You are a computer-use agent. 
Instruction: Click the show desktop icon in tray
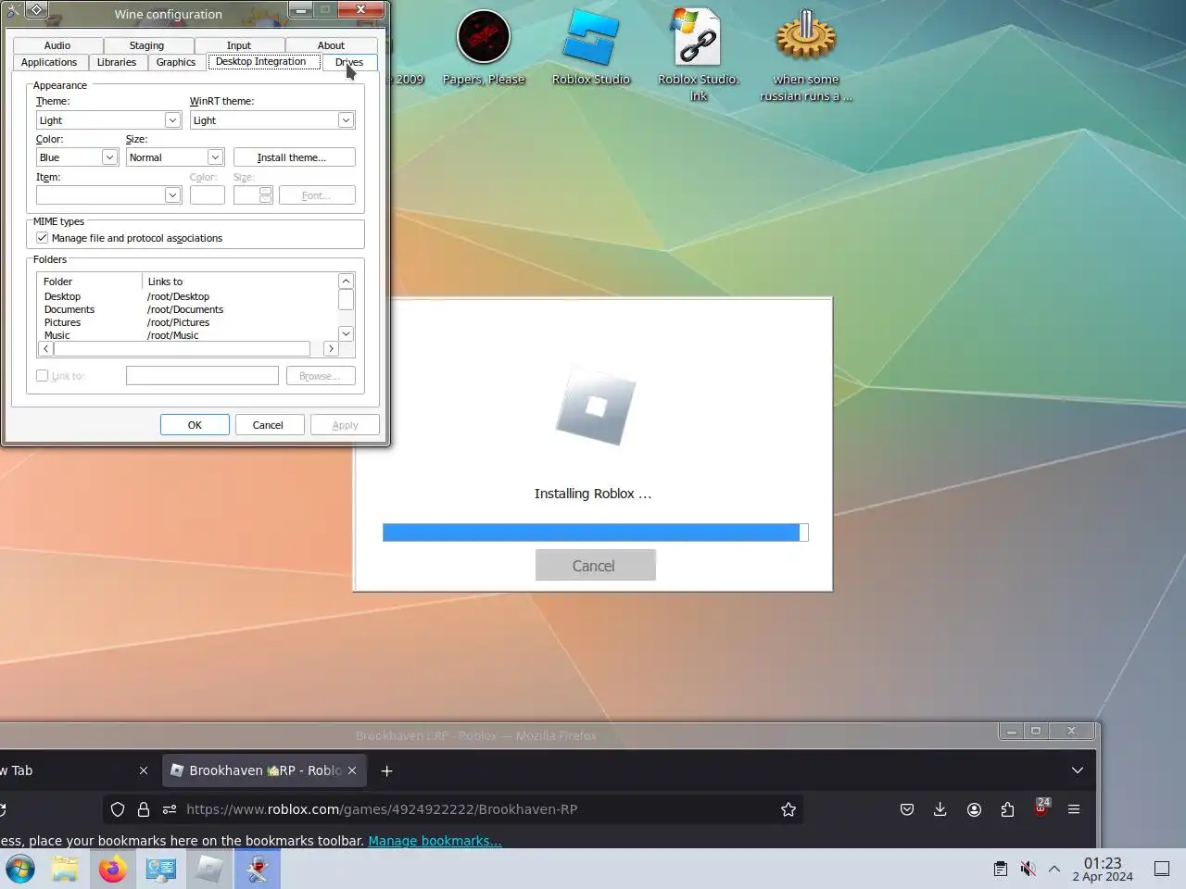(x=1162, y=869)
